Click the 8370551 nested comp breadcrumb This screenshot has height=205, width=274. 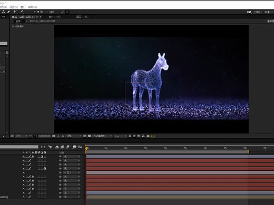click(42, 21)
